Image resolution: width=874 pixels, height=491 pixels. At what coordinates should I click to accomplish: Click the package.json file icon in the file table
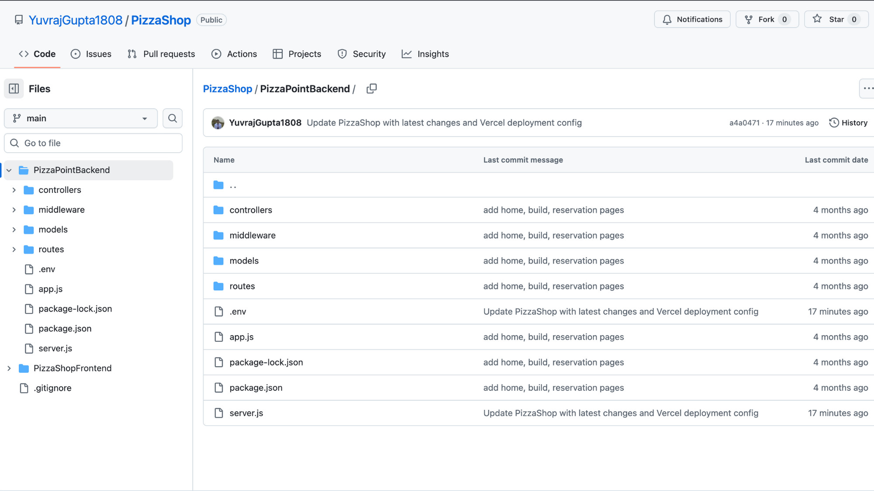tap(218, 388)
